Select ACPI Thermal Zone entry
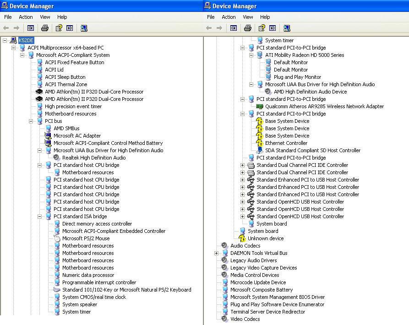 click(x=66, y=84)
